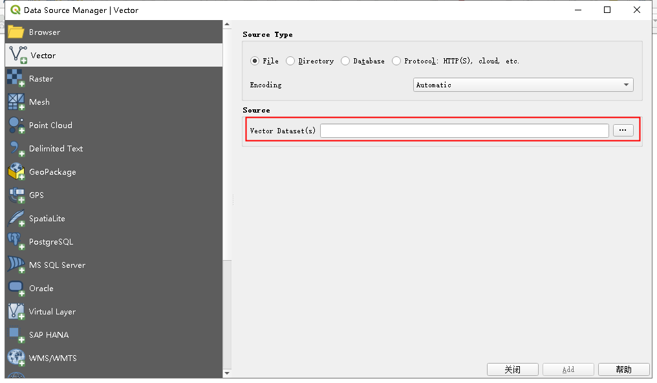Click the 帮助 (Help) button

(x=624, y=369)
